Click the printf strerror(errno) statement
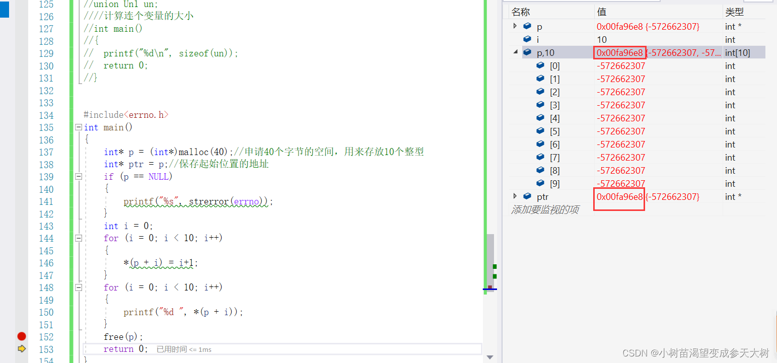 (x=198, y=201)
